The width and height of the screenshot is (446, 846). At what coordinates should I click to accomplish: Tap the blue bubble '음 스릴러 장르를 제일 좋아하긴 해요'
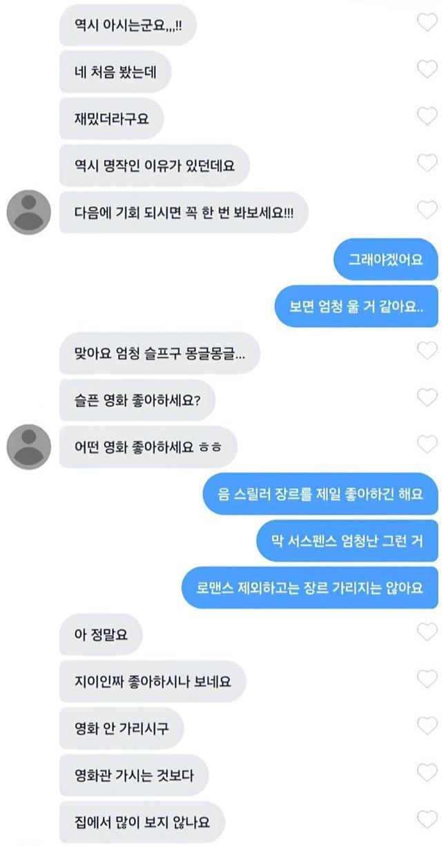tap(320, 494)
